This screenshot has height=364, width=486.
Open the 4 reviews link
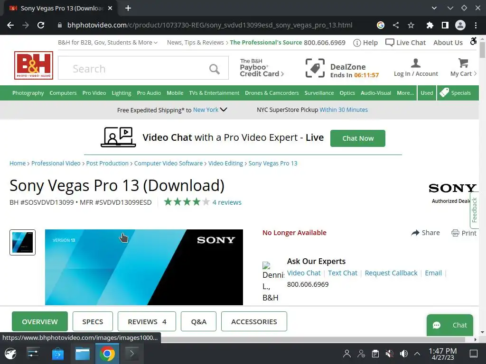pos(227,202)
